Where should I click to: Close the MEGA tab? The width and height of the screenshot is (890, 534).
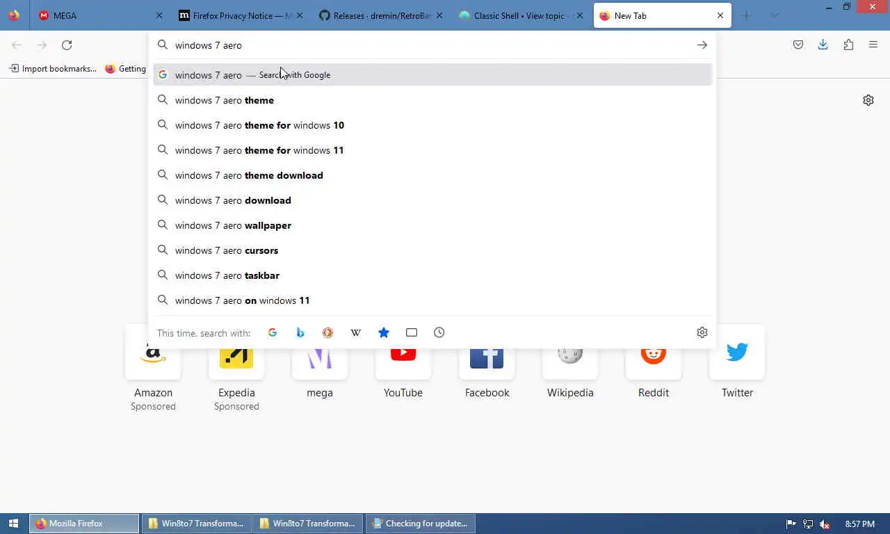[159, 15]
